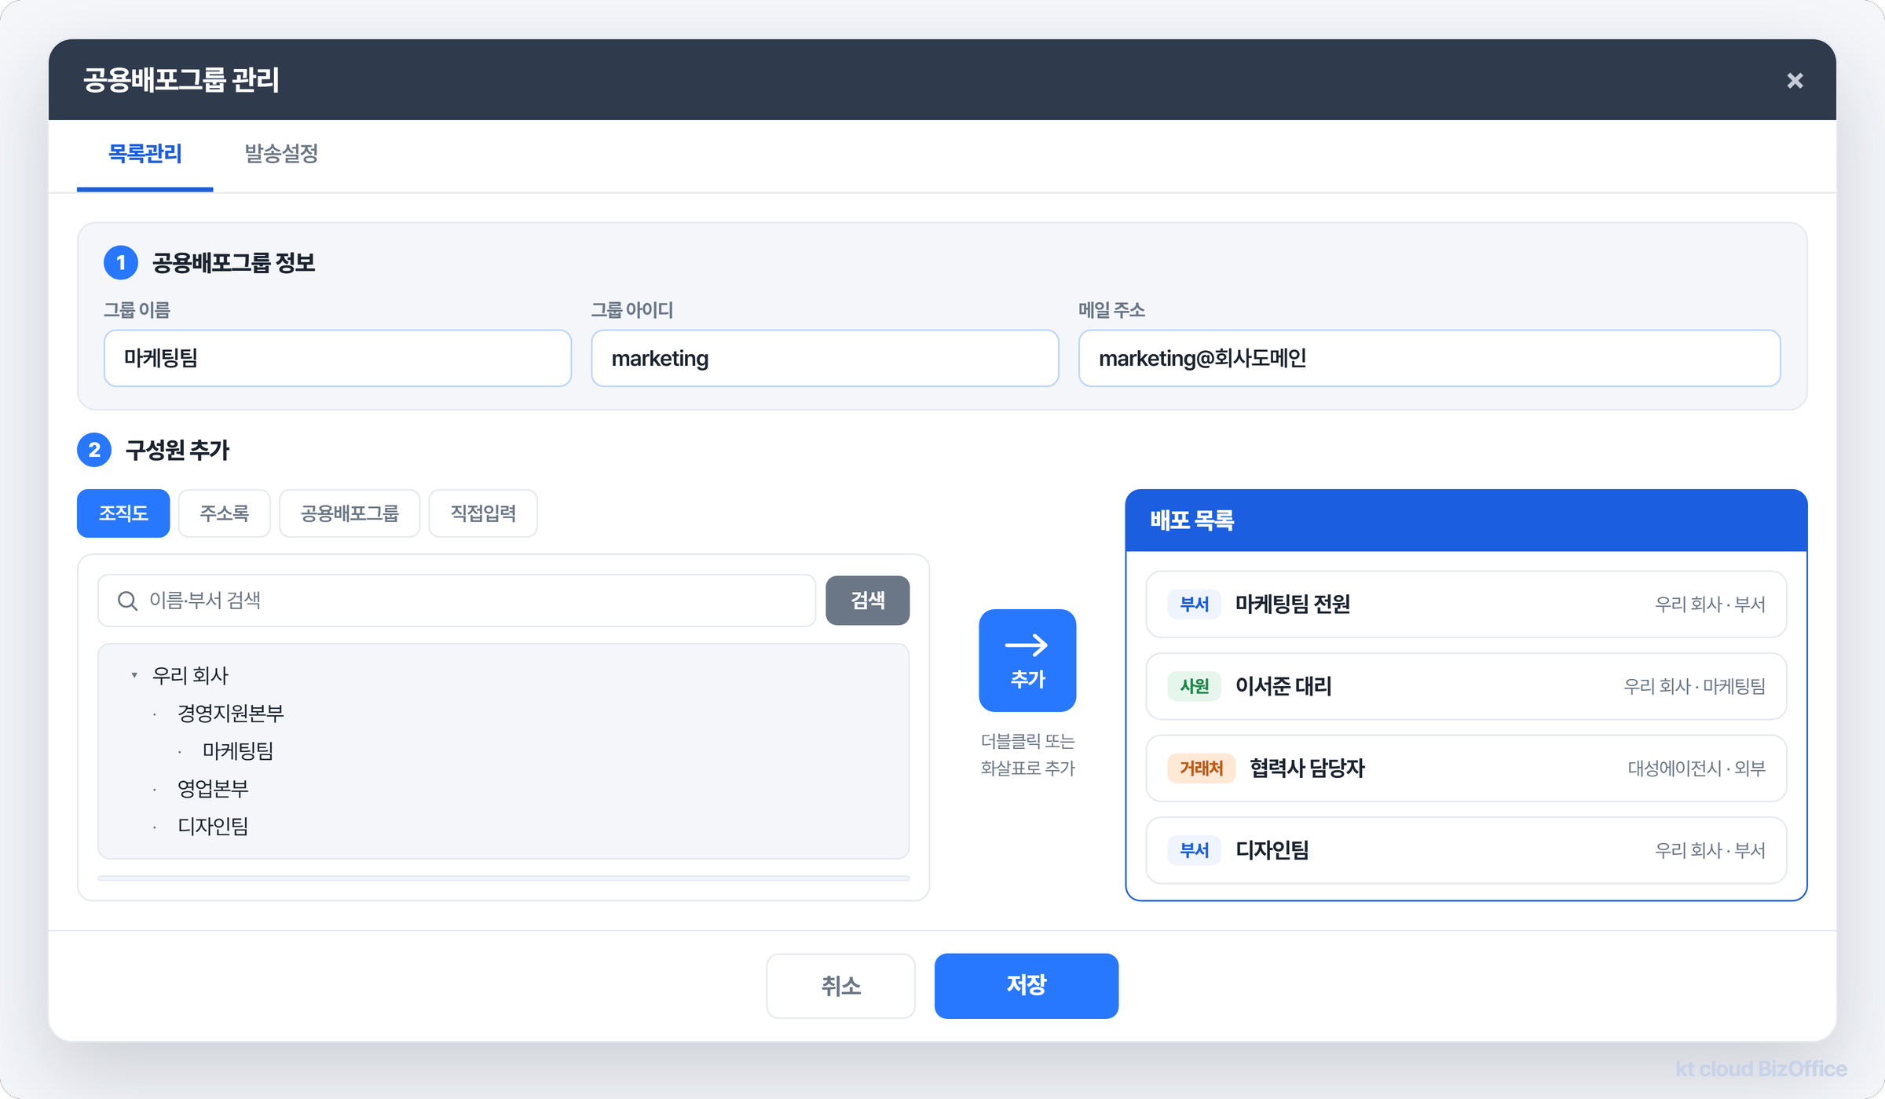Click the arrow 추가 button
The image size is (1885, 1099).
(x=1027, y=660)
